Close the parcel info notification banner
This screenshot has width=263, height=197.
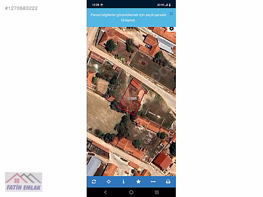point(171,14)
